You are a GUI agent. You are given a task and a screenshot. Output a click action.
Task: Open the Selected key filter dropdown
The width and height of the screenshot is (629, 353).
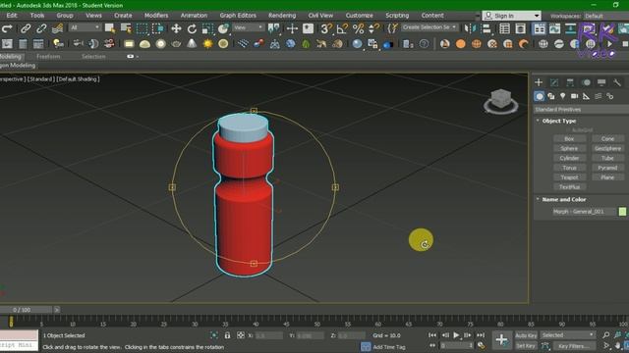tap(567, 335)
